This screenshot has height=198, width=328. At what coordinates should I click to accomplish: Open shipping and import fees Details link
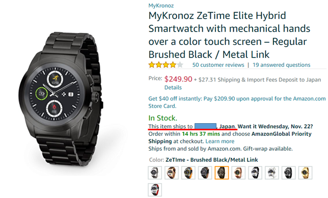[x=173, y=88]
